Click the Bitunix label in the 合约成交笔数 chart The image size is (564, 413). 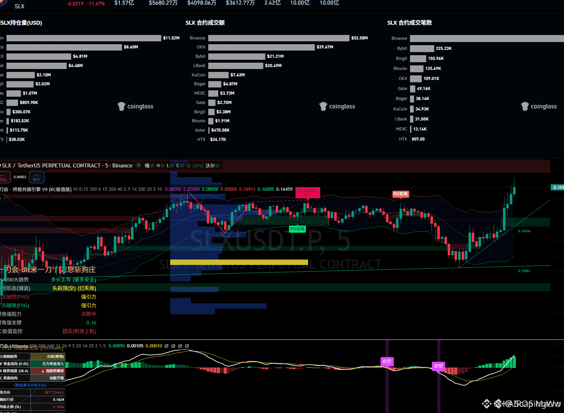[x=400, y=68]
